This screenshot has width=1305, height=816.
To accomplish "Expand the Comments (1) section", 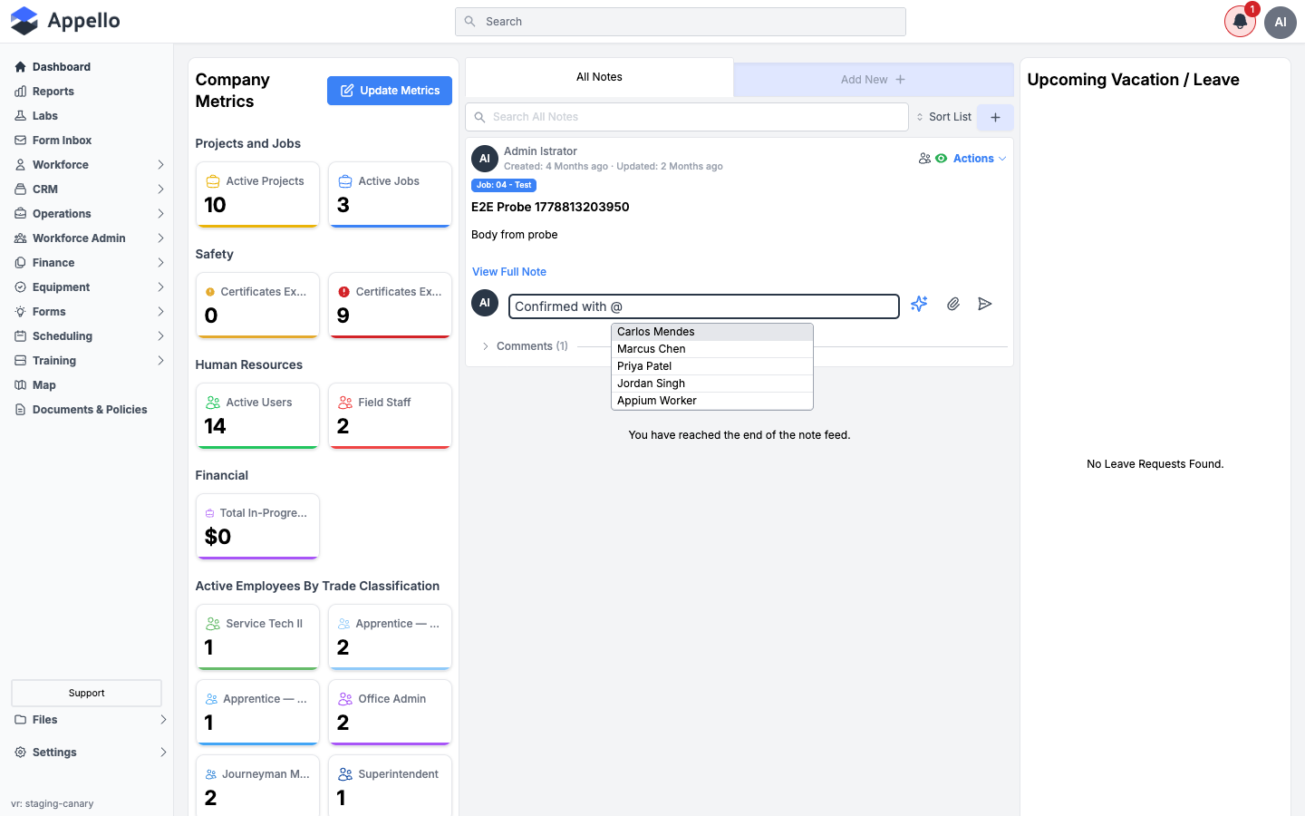I will pyautogui.click(x=525, y=346).
